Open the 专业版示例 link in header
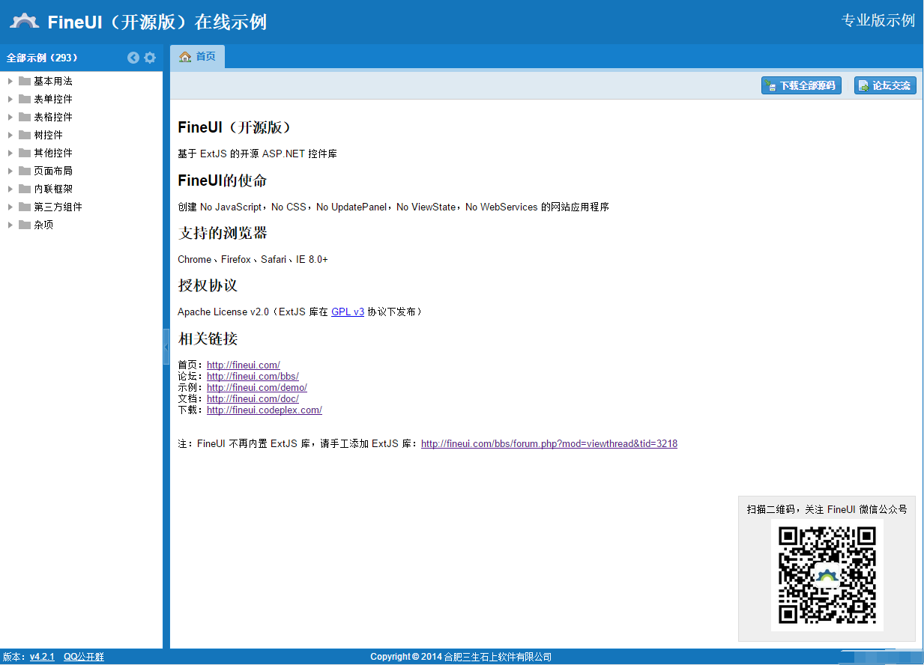Image resolution: width=924 pixels, height=665 pixels. coord(878,20)
